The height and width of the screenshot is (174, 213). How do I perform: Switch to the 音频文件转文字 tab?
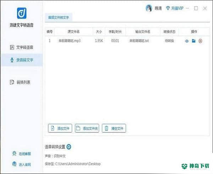tap(59, 17)
